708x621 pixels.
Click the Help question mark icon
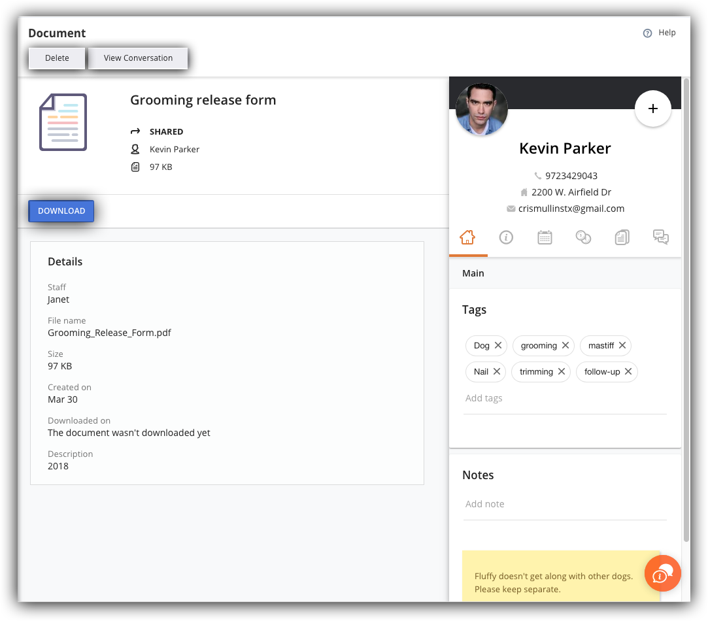pyautogui.click(x=647, y=33)
